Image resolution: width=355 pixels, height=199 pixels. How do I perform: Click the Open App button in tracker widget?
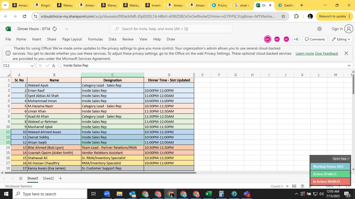pos(341,159)
